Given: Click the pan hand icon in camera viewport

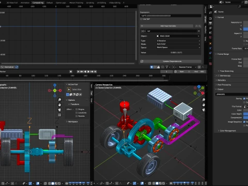Looking at the screenshot, I should coord(204,105).
